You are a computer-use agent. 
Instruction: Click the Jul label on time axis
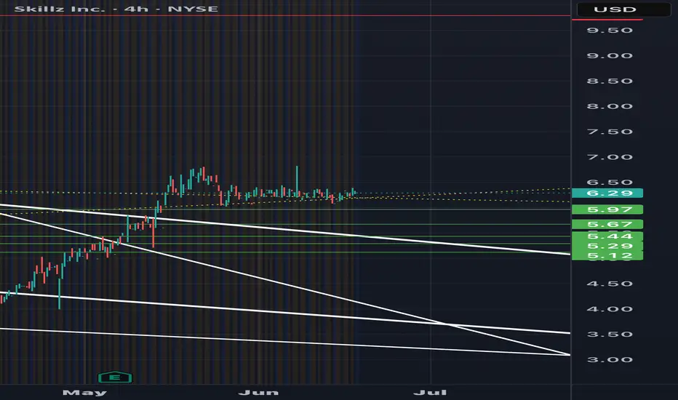coord(430,393)
